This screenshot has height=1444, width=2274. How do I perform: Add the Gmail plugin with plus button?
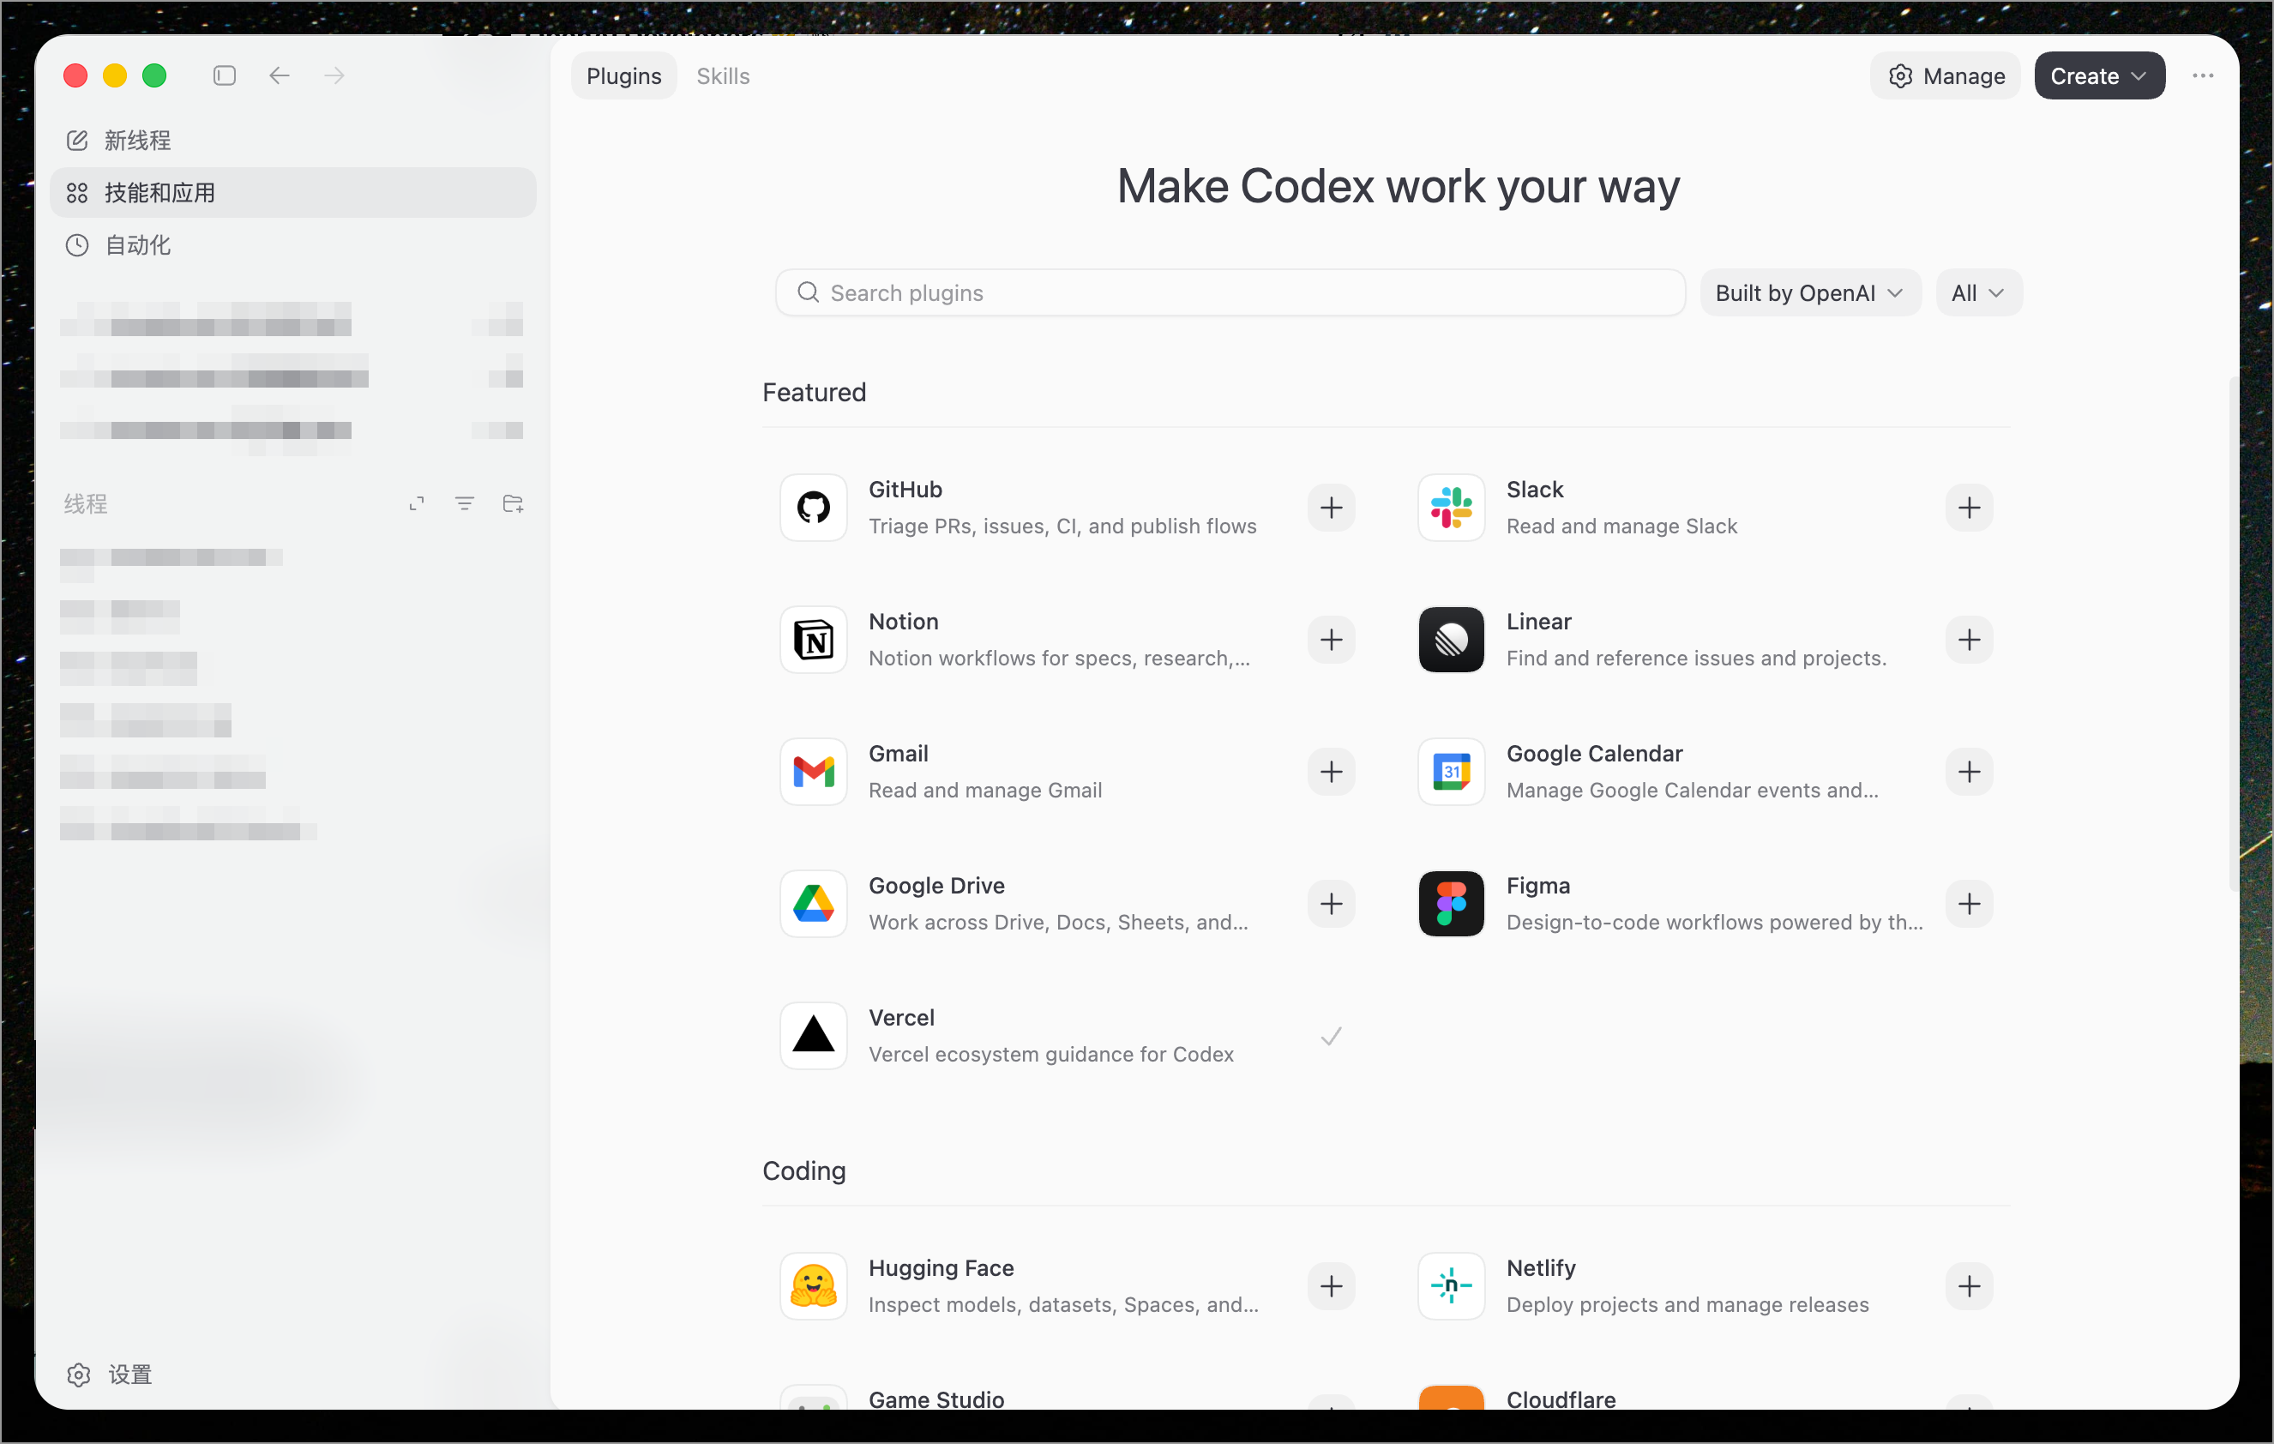pos(1331,772)
